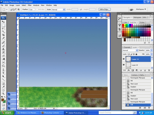Open the Workspace dropdown

pyautogui.click(x=141, y=9)
